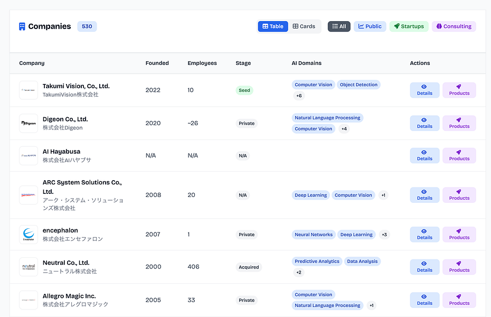Expand +1 domains for Allegro Magic
Viewport: 491px width, 317px height.
[x=371, y=305]
